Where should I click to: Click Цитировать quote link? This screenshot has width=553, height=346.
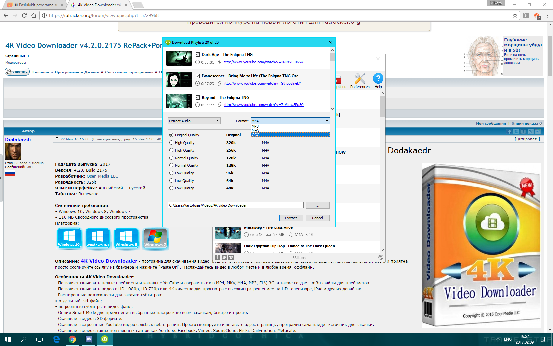tap(527, 139)
